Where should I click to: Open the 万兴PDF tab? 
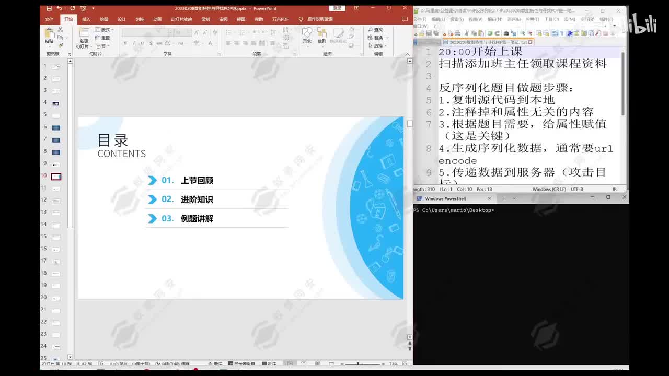[280, 19]
